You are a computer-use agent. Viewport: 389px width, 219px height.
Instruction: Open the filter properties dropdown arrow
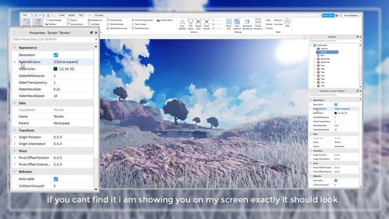tap(96, 39)
